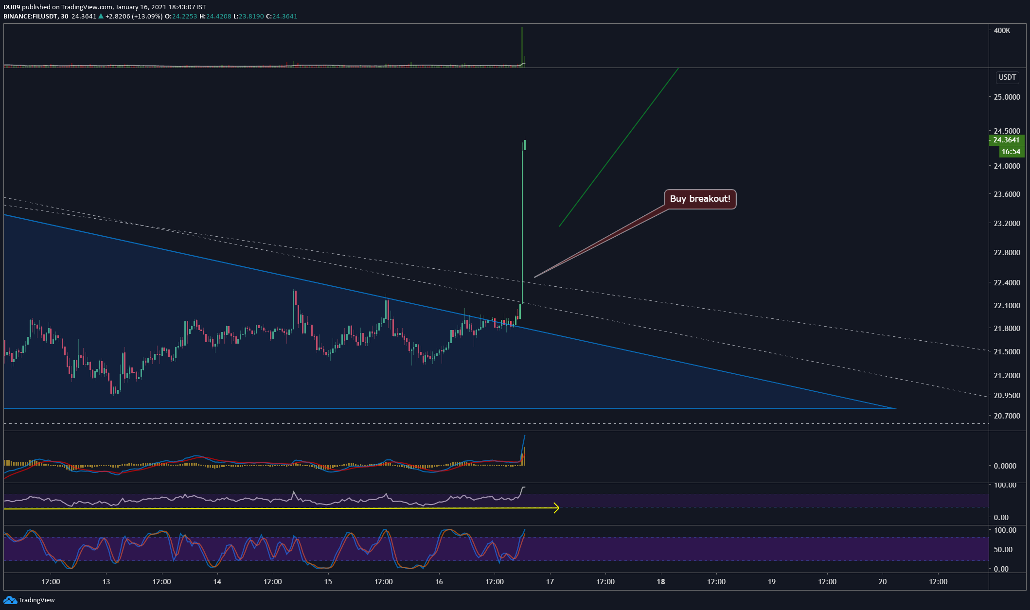The width and height of the screenshot is (1030, 610).
Task: Click the O:24.2253 open value
Action: (181, 16)
